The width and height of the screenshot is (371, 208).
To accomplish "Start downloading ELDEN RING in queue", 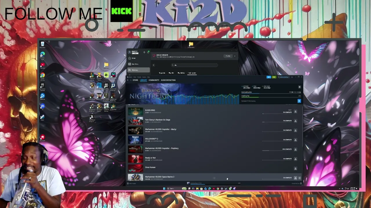I will tap(295, 112).
